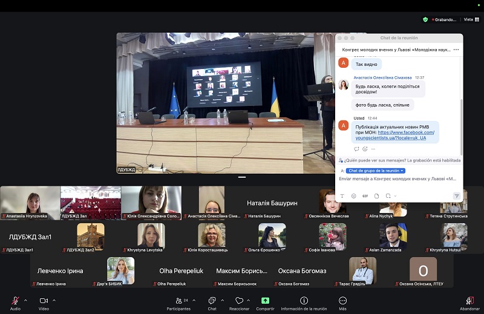Click the chat message input field
The height and width of the screenshot is (314, 484).
pyautogui.click(x=399, y=179)
